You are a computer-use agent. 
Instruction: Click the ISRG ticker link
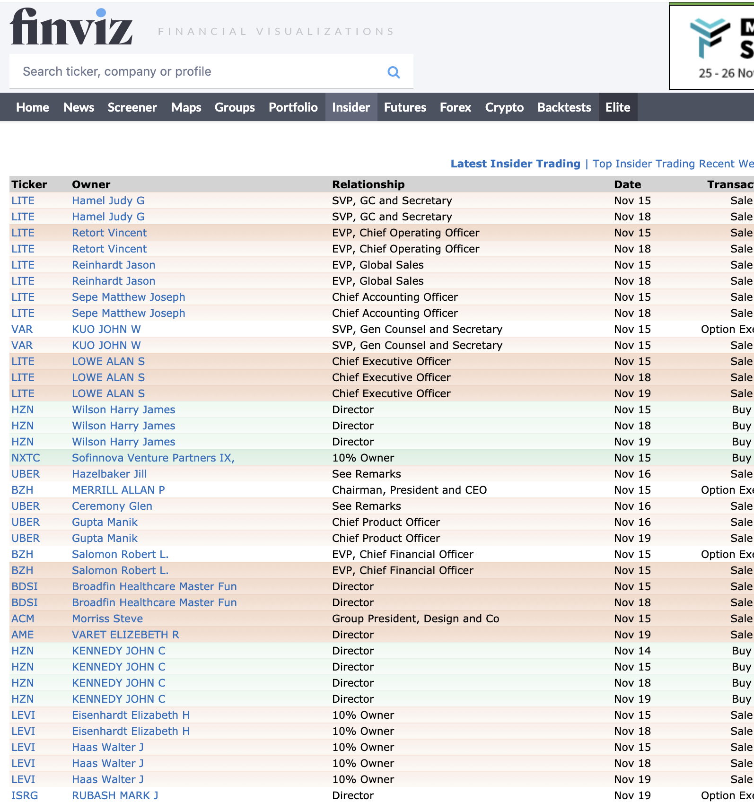pos(25,795)
